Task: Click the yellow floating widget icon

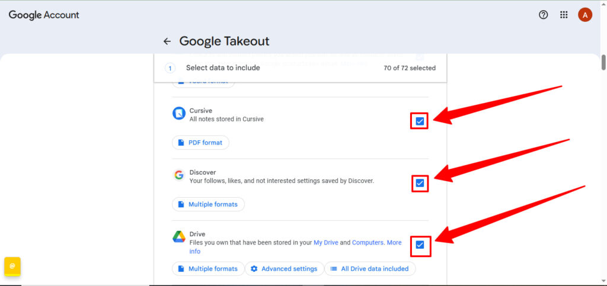Action: 12,266
